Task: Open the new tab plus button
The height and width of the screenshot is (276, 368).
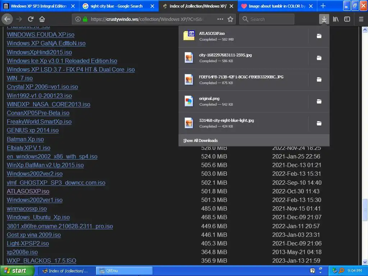Action: [323, 6]
